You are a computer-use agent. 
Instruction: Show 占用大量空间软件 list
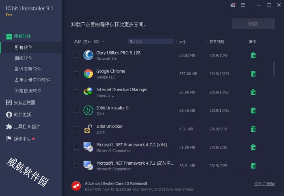[33, 80]
